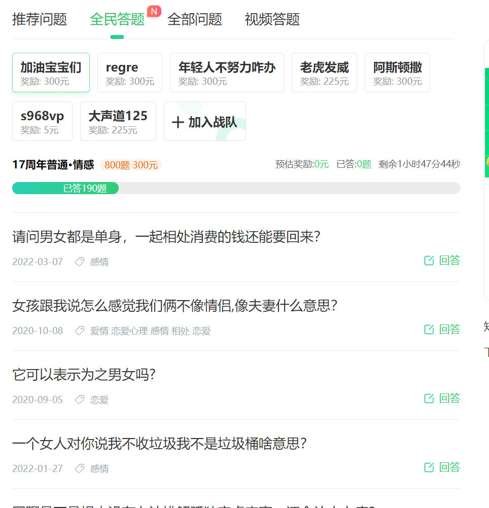Switch to the 全部问题 tab

coord(195,19)
